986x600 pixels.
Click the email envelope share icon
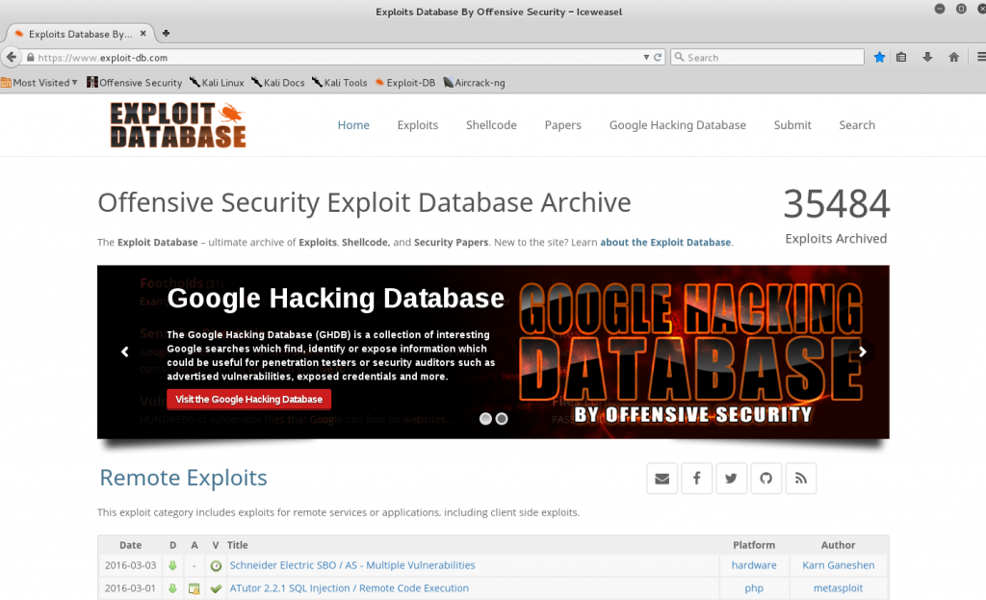pos(662,479)
